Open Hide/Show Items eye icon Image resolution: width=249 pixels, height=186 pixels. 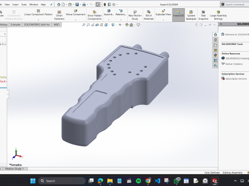(120, 25)
